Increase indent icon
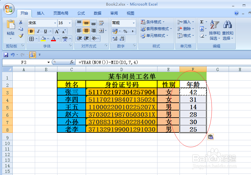 [x=86, y=38]
